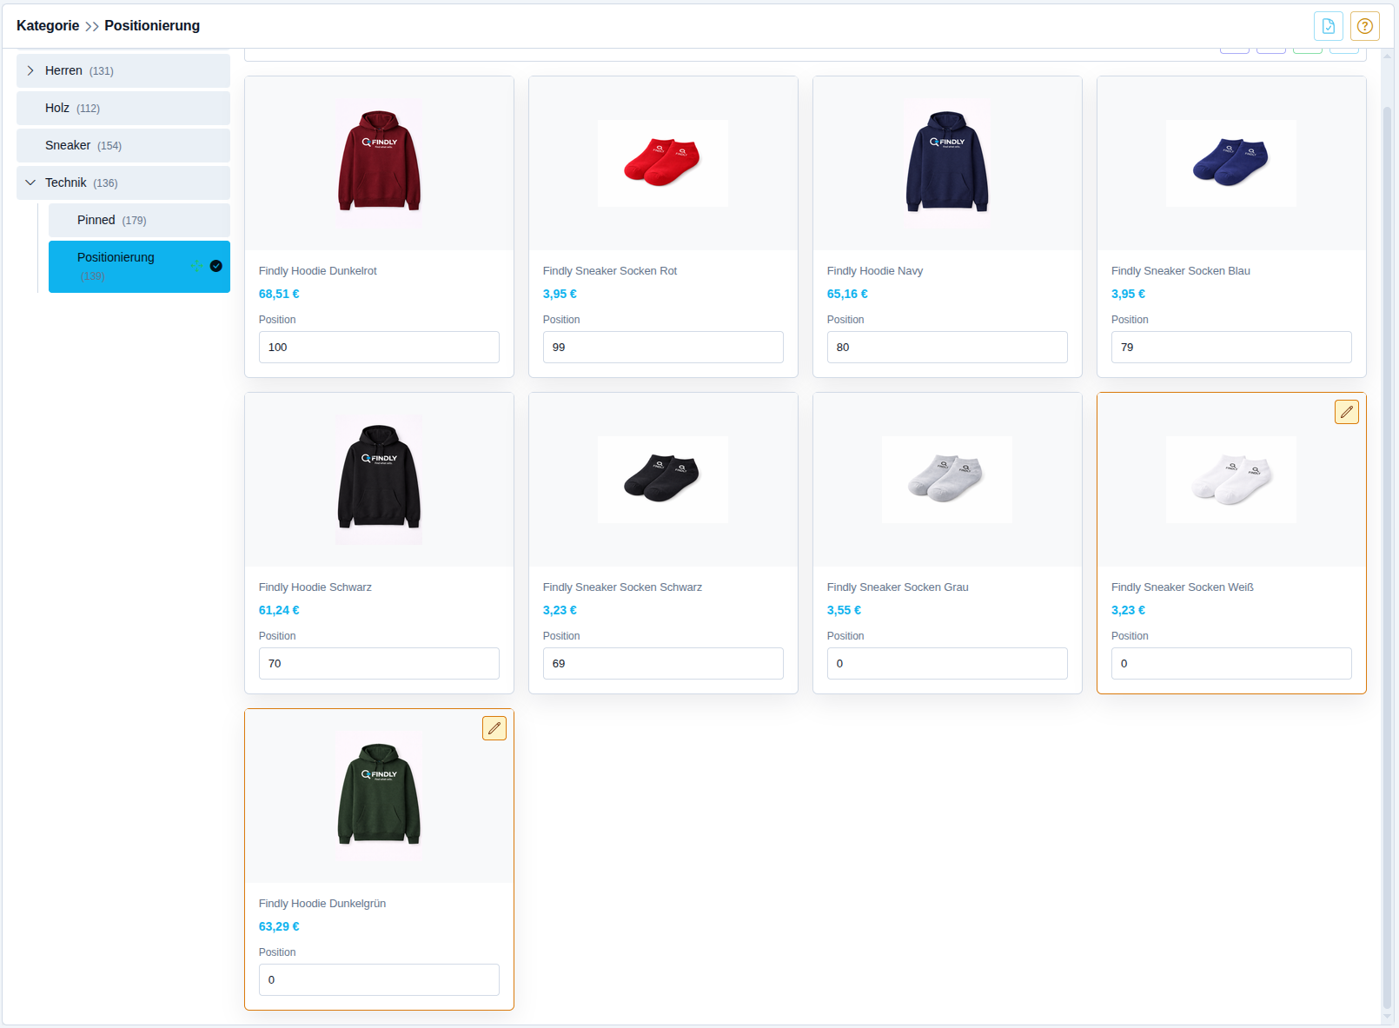The image size is (1399, 1028).
Task: Click pencil edit icon on Socken Weiß card
Action: point(1347,412)
